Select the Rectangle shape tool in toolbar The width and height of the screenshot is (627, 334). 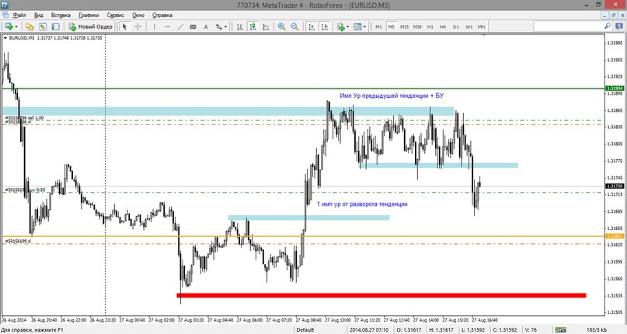click(193, 26)
